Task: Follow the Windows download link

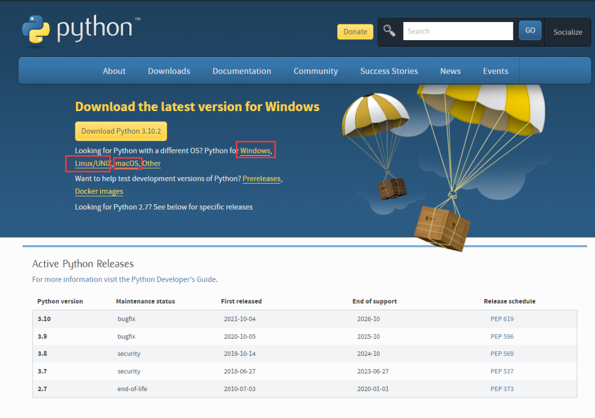Action: tap(255, 151)
